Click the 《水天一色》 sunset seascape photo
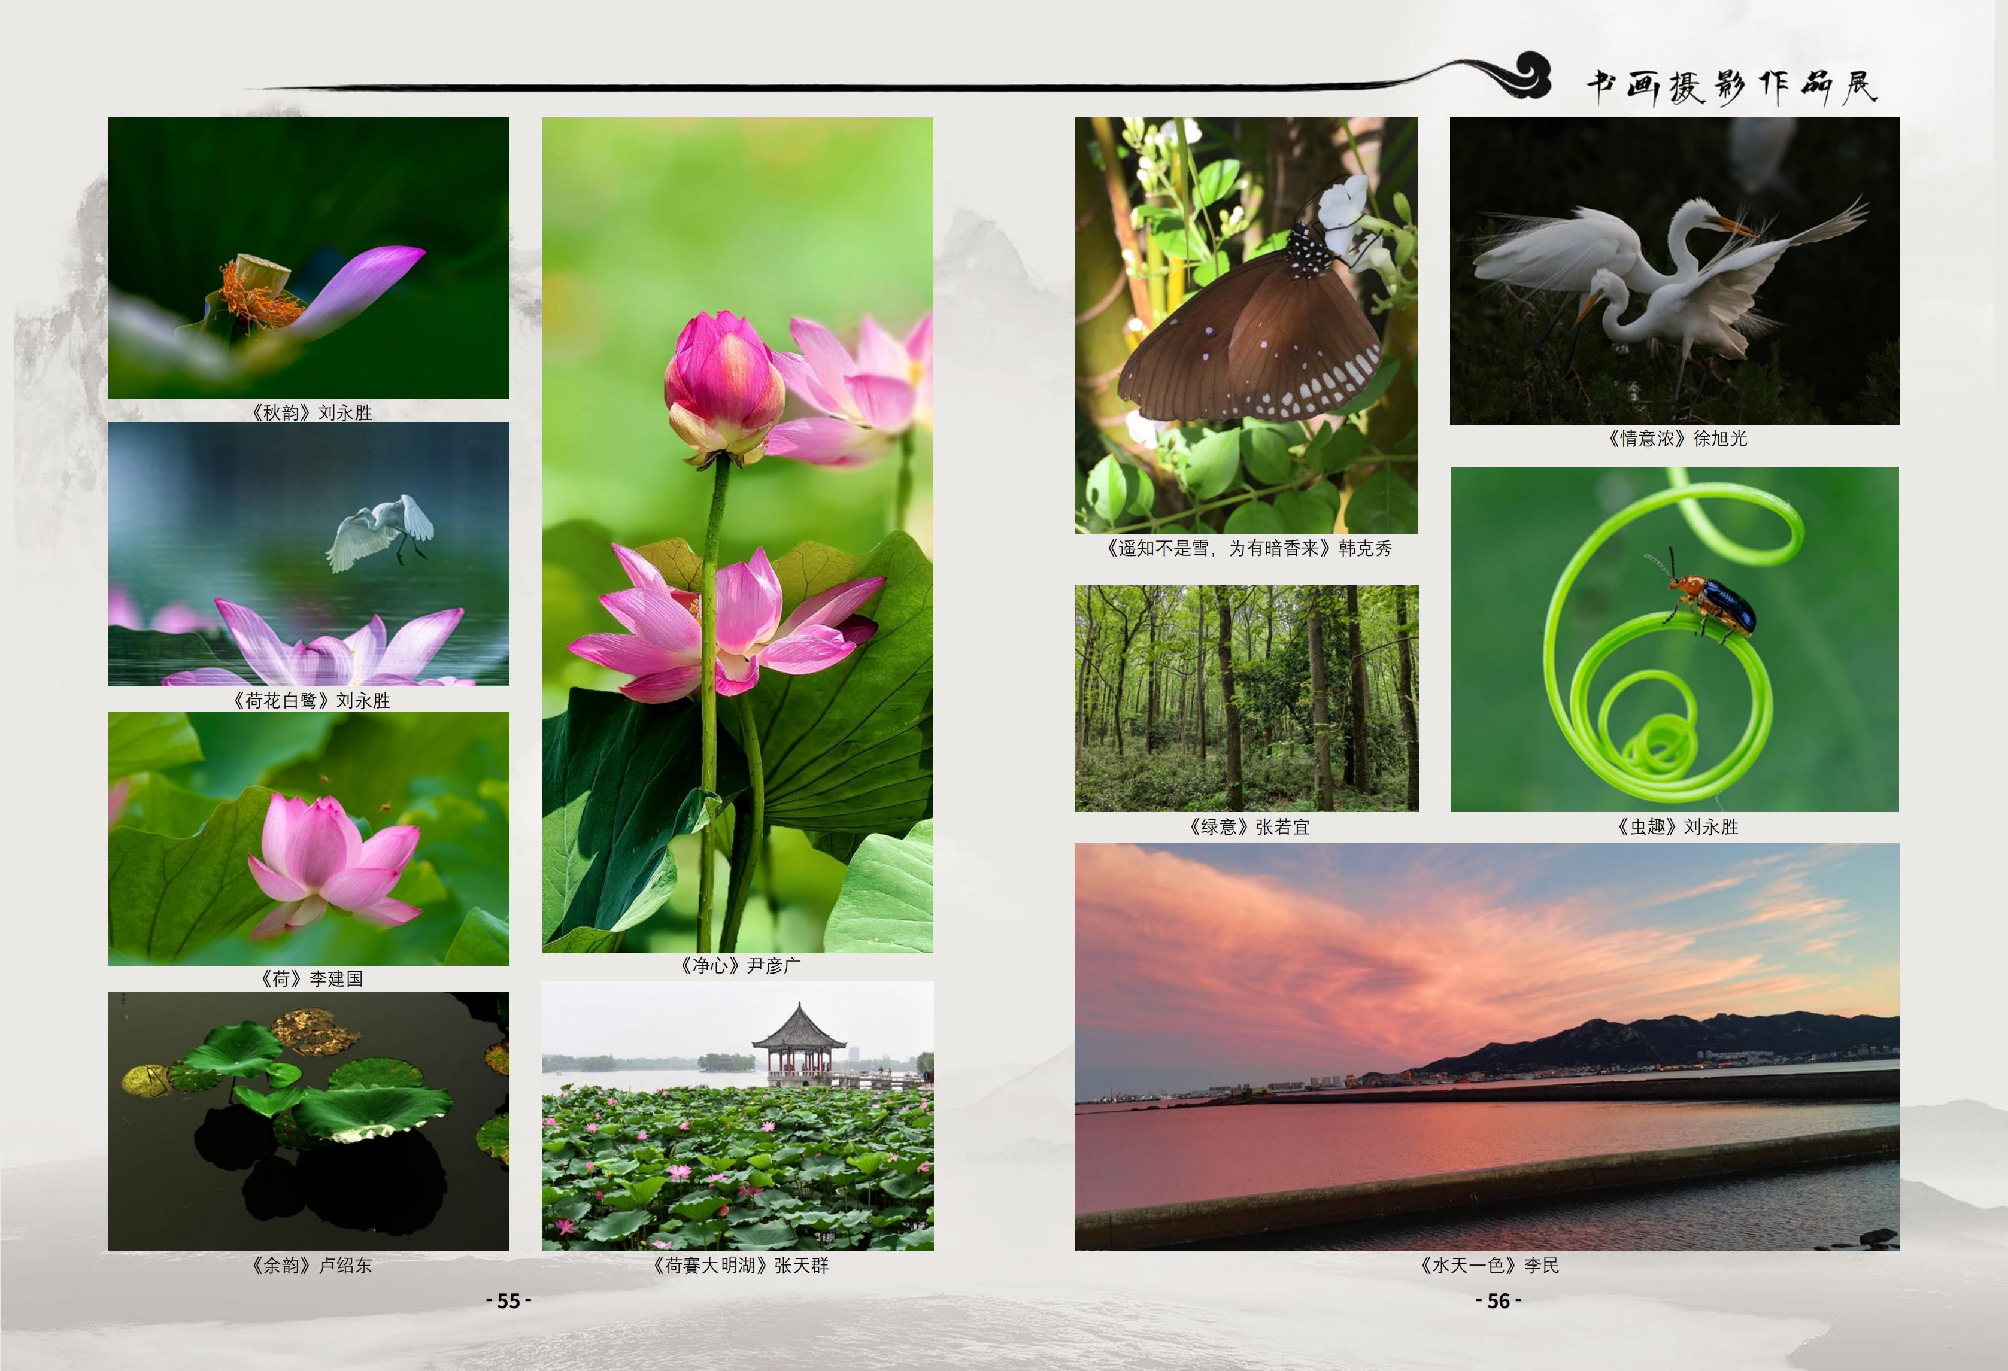Viewport: 2008px width, 1371px height. point(1487,1047)
